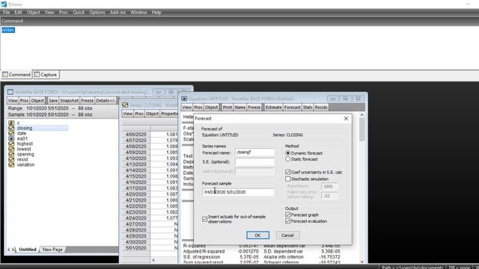
Task: Click Print in the Equation window toolbar
Action: point(228,108)
